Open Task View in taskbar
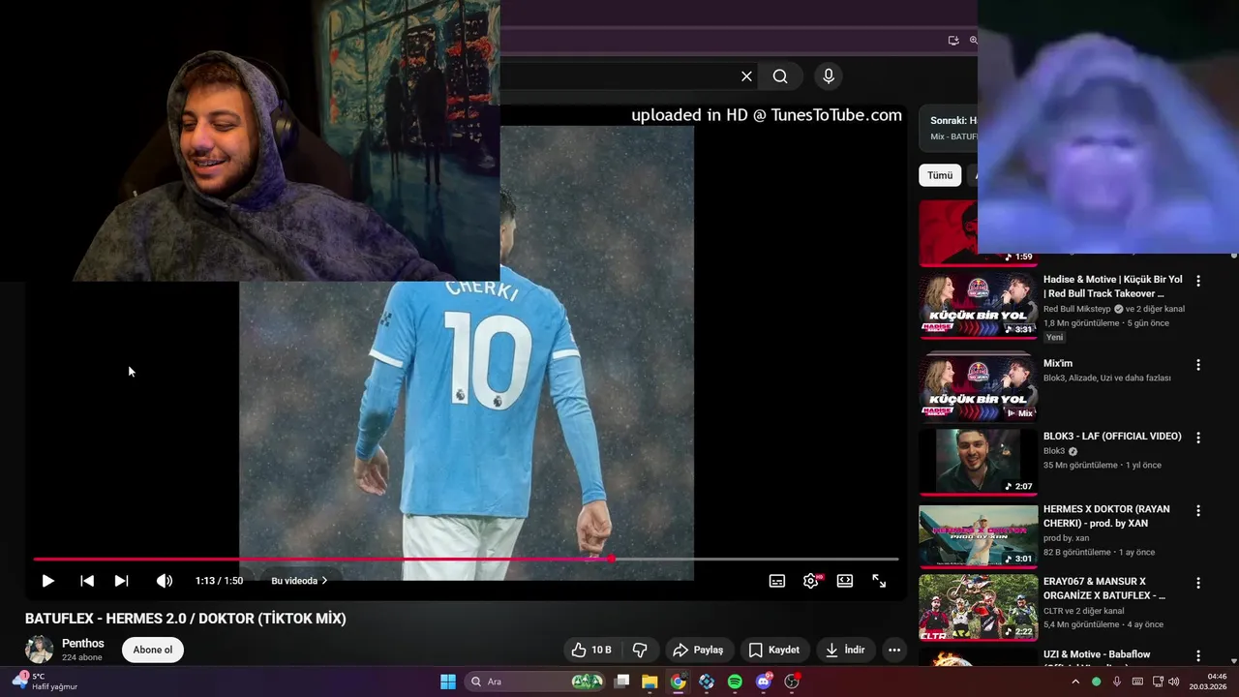1239x697 pixels. (622, 682)
